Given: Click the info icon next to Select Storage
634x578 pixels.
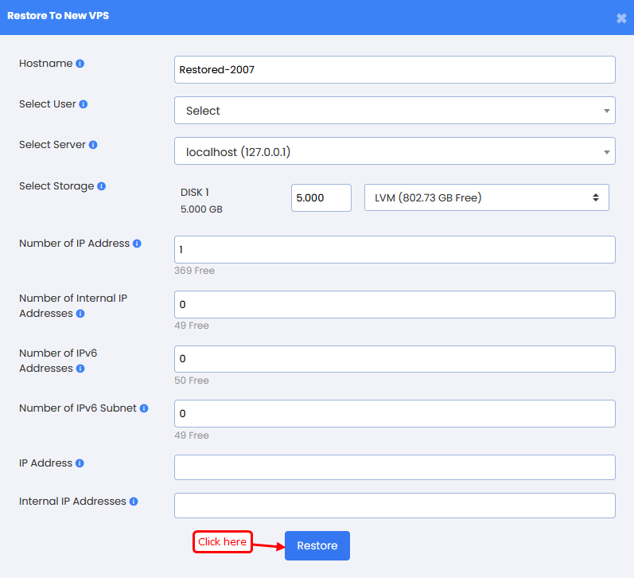Looking at the screenshot, I should tap(102, 186).
